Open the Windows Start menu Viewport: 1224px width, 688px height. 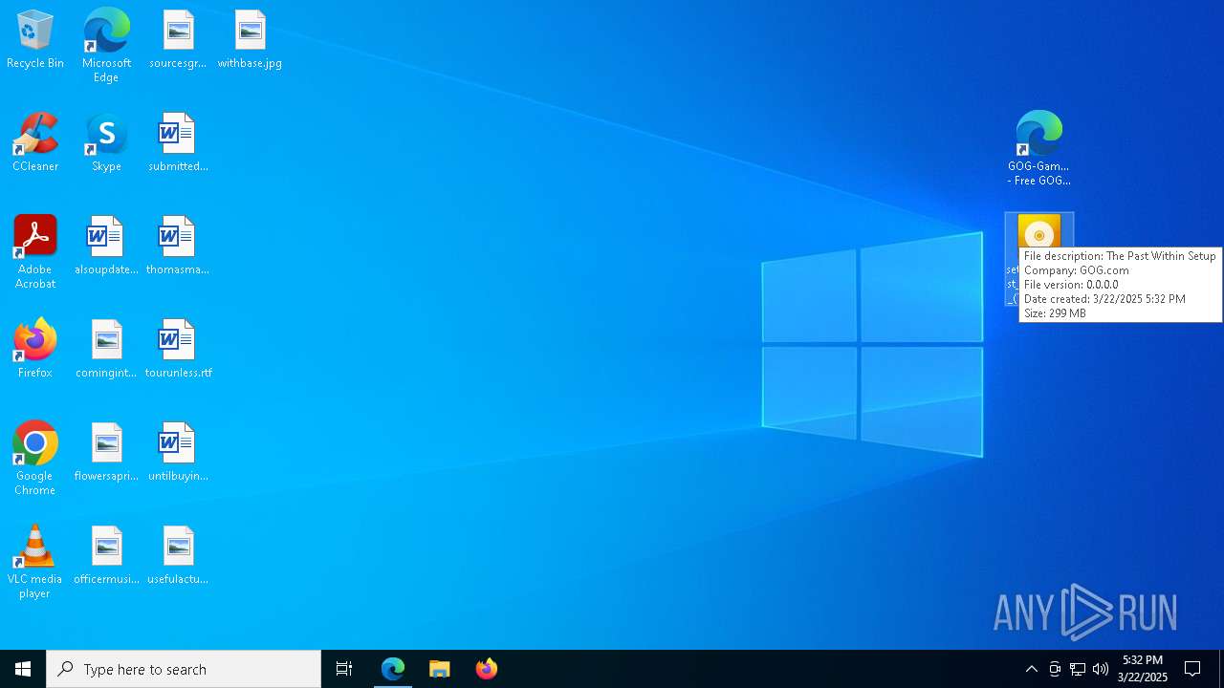coord(23,669)
